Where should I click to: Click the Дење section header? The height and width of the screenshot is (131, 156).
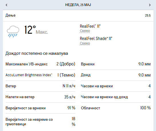[x=78, y=15]
